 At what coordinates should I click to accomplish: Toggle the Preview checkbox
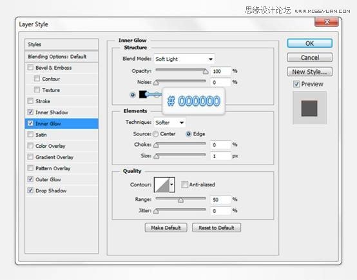pos(296,84)
